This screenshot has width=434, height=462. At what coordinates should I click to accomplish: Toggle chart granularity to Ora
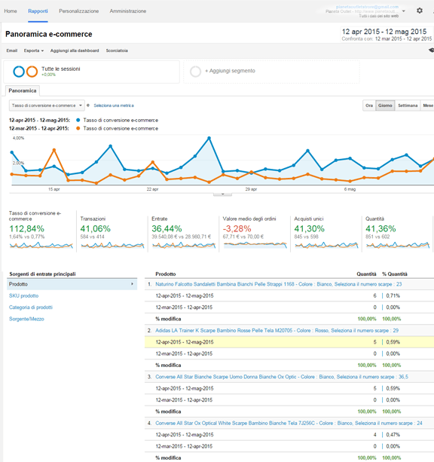coord(369,106)
